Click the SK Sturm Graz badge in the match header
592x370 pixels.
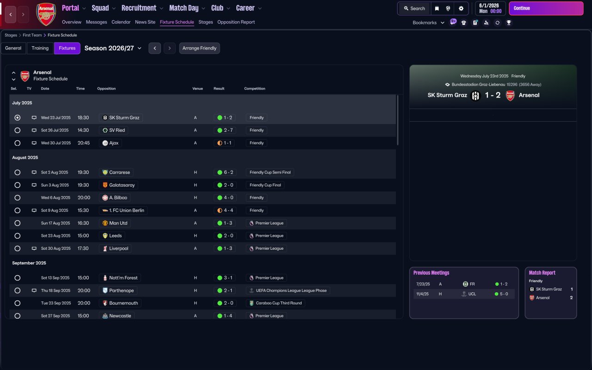pos(475,95)
